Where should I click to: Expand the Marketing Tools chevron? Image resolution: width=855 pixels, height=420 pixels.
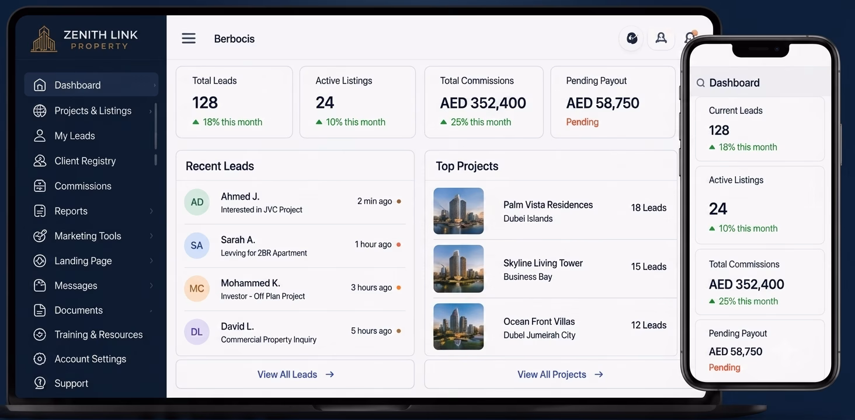click(x=151, y=236)
